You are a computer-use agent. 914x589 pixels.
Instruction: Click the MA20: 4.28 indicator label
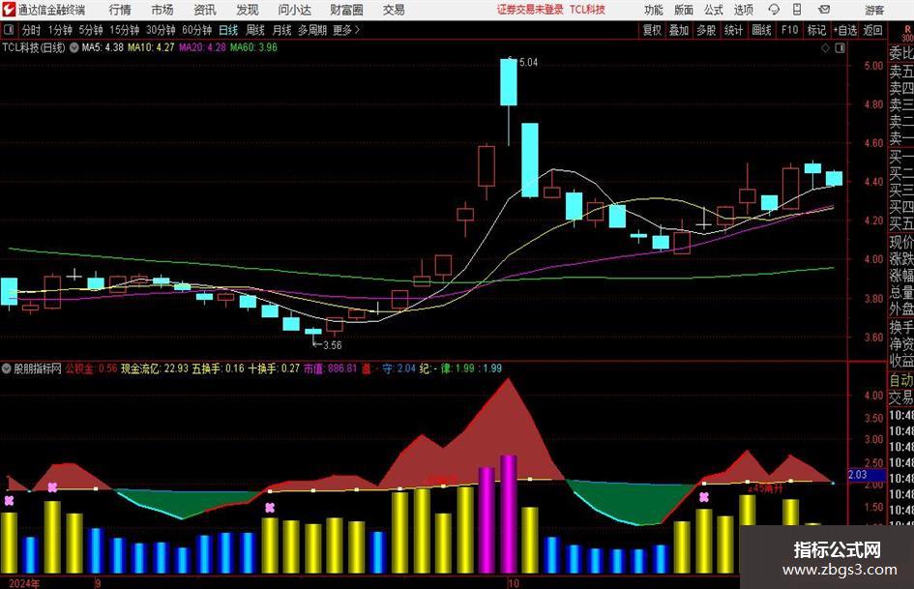pos(202,47)
